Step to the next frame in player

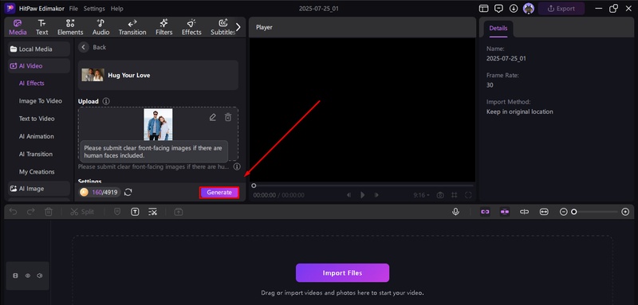click(376, 195)
